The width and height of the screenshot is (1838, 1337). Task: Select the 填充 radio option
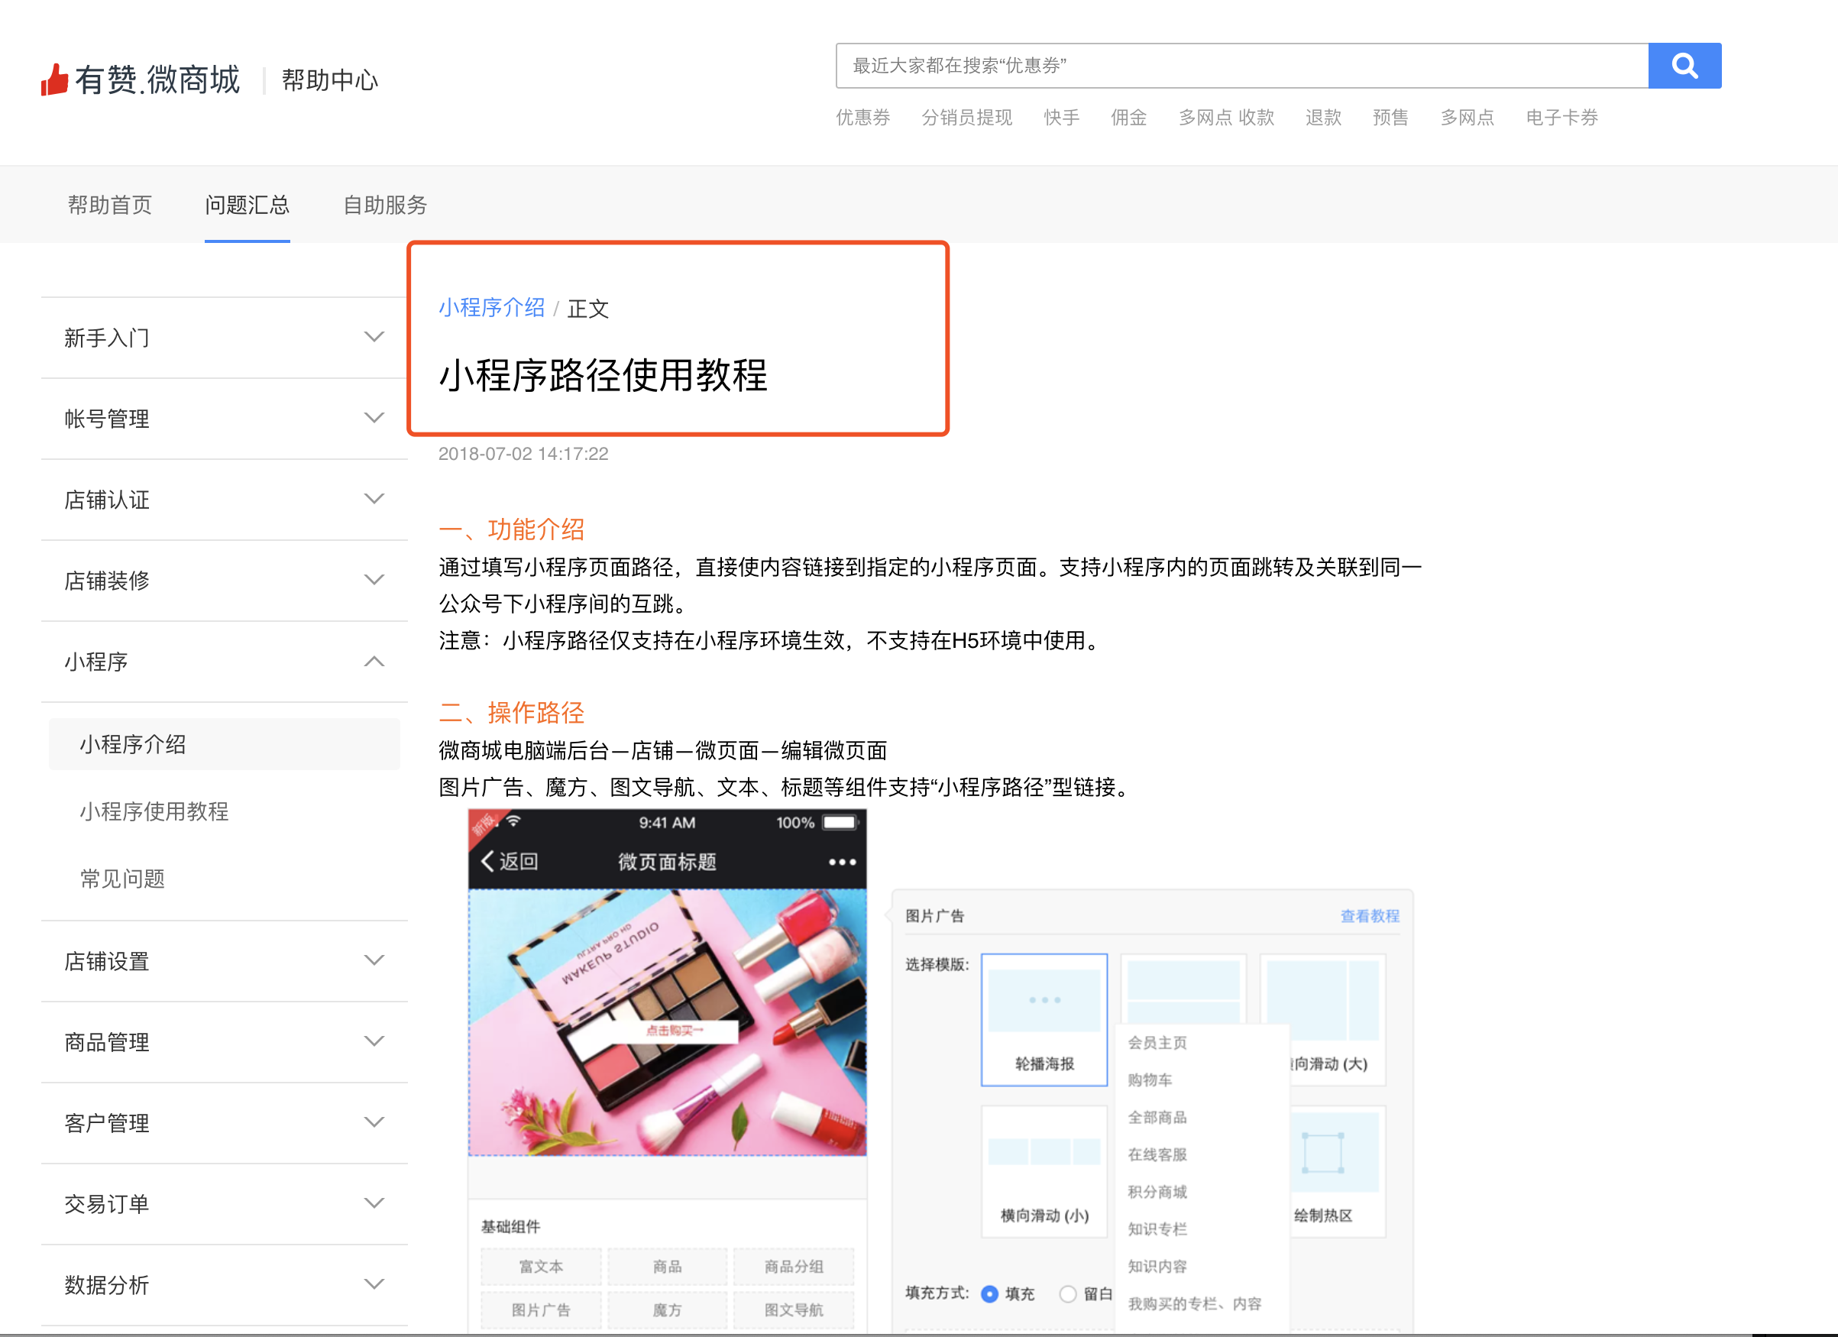pyautogui.click(x=989, y=1294)
